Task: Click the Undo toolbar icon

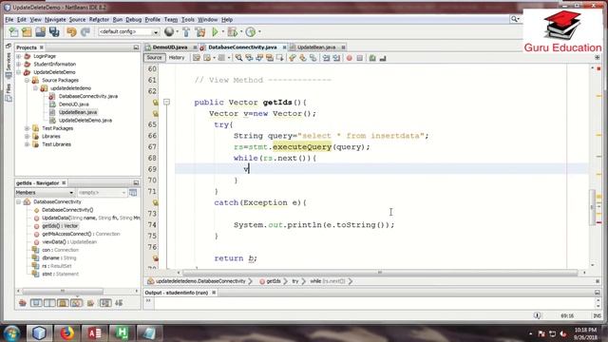Action: pyautogui.click(x=71, y=31)
